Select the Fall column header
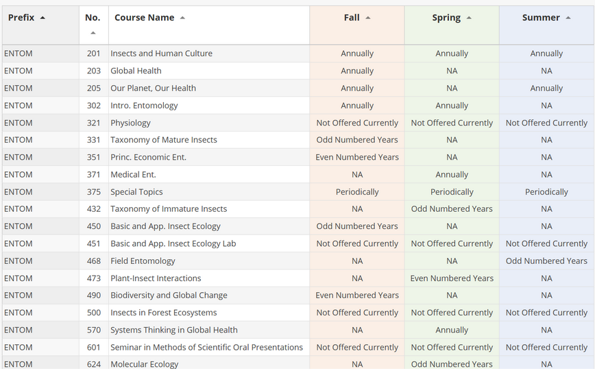 pos(352,18)
